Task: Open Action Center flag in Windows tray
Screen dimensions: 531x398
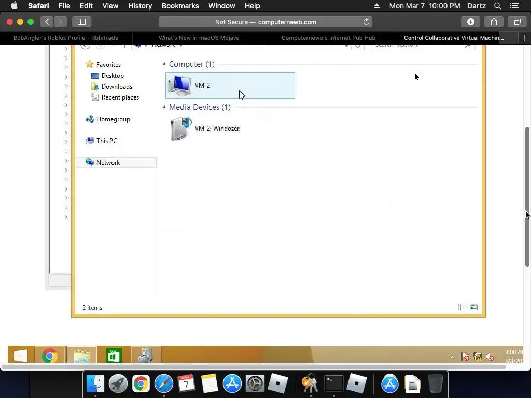Action: point(465,357)
